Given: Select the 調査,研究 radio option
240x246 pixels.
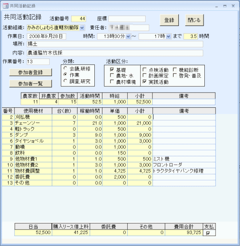Looking at the screenshot, I should (x=66, y=81).
